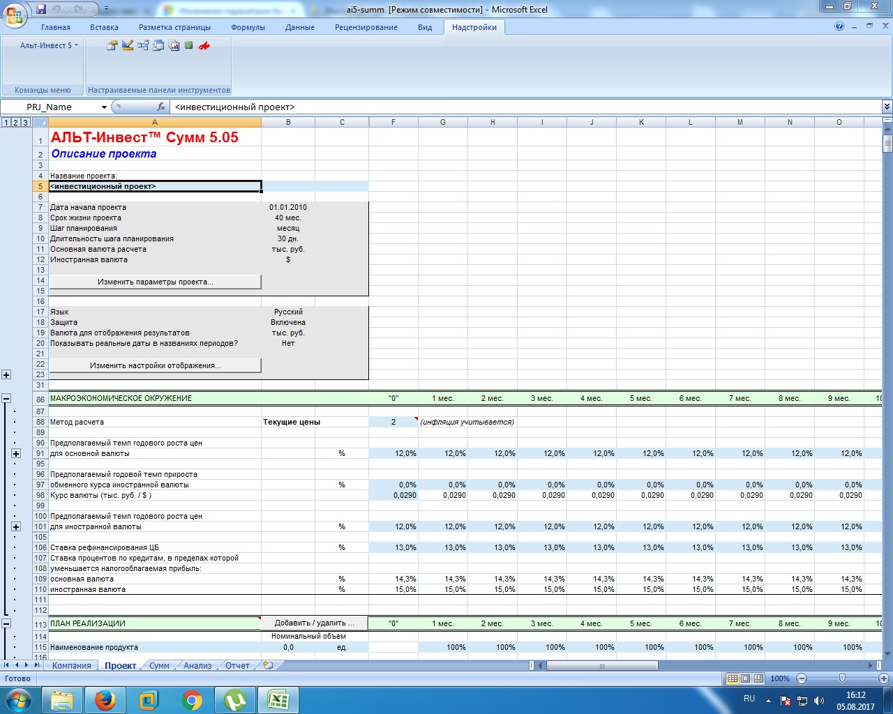Click the Изменить настройки отображения button
This screenshot has width=893, height=714.
[155, 365]
